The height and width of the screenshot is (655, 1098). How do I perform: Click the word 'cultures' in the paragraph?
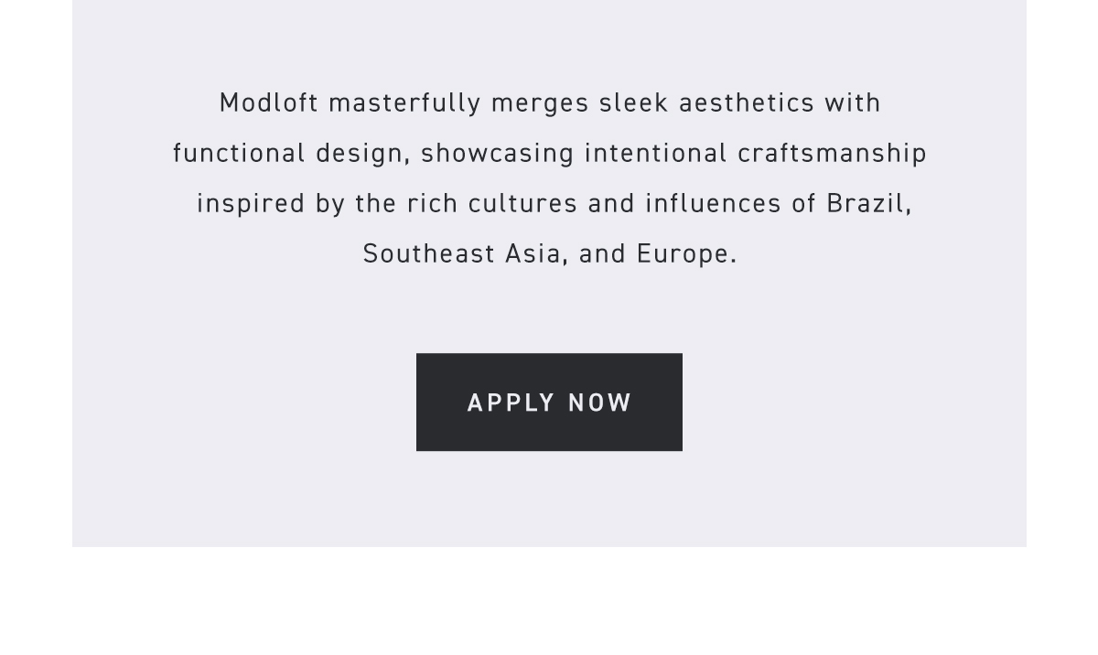click(x=523, y=203)
